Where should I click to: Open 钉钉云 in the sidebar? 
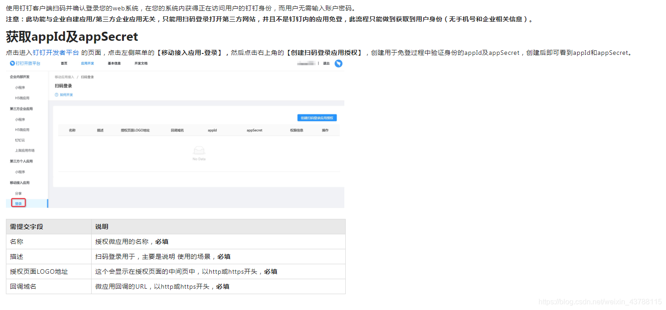pyautogui.click(x=20, y=140)
